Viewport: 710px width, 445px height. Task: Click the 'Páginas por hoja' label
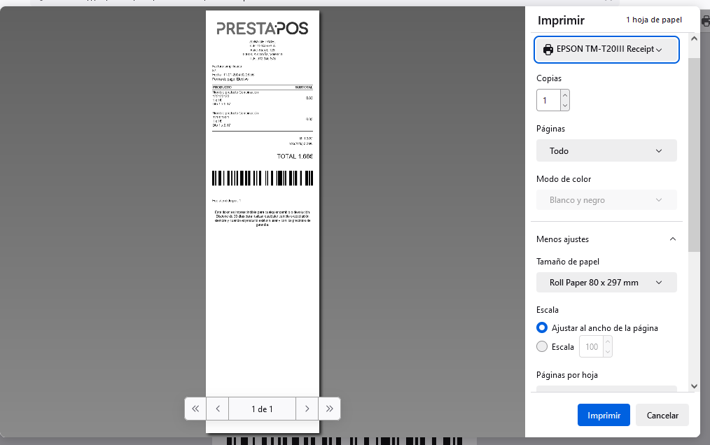567,375
